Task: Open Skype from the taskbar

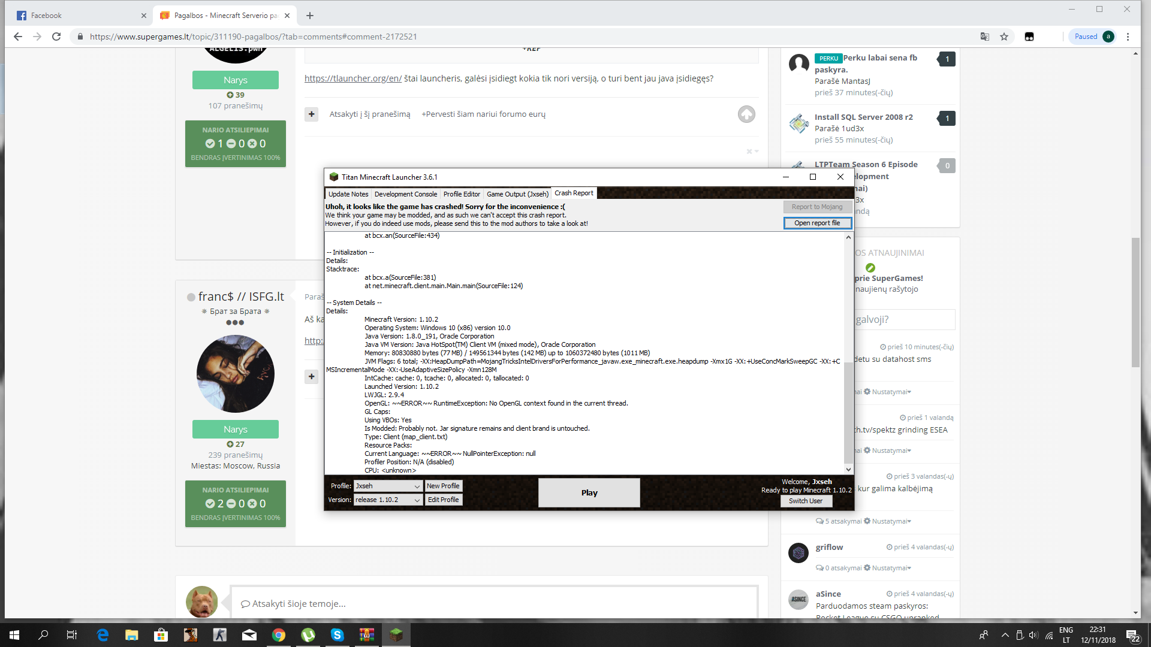Action: point(338,635)
